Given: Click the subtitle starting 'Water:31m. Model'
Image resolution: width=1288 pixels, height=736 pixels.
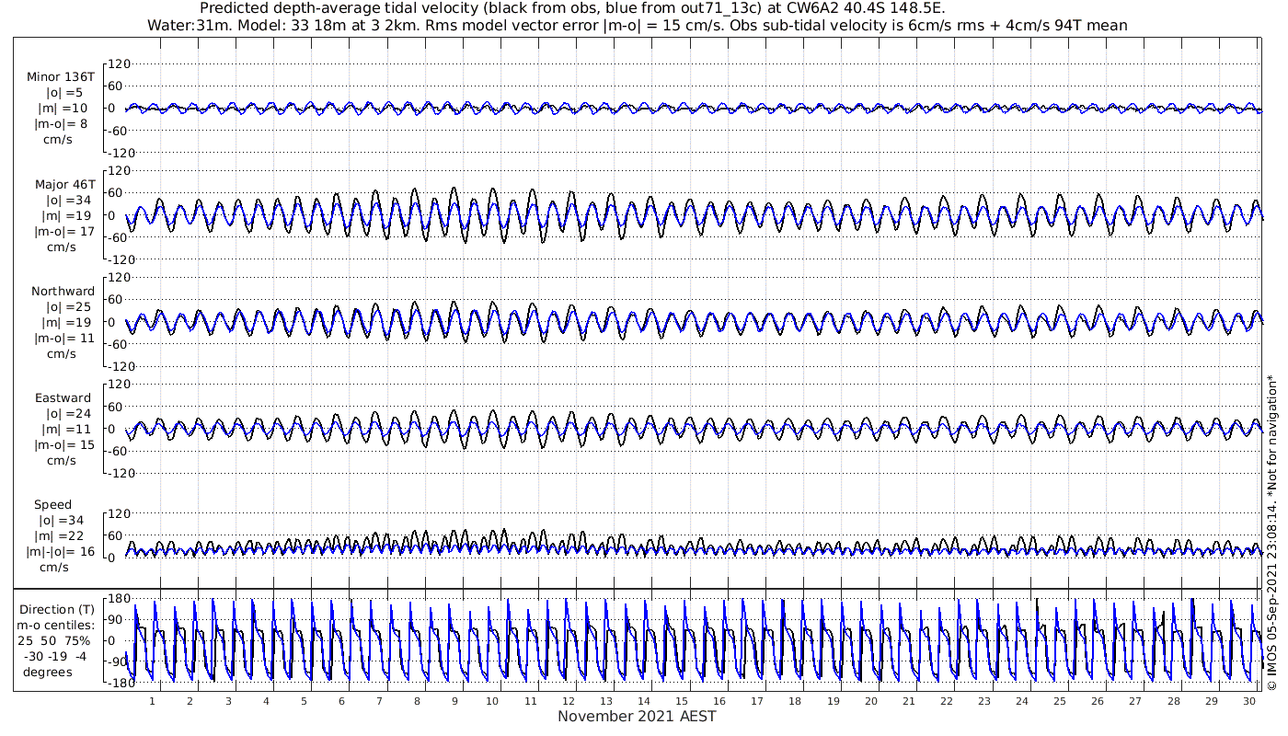Looking at the screenshot, I should point(637,25).
